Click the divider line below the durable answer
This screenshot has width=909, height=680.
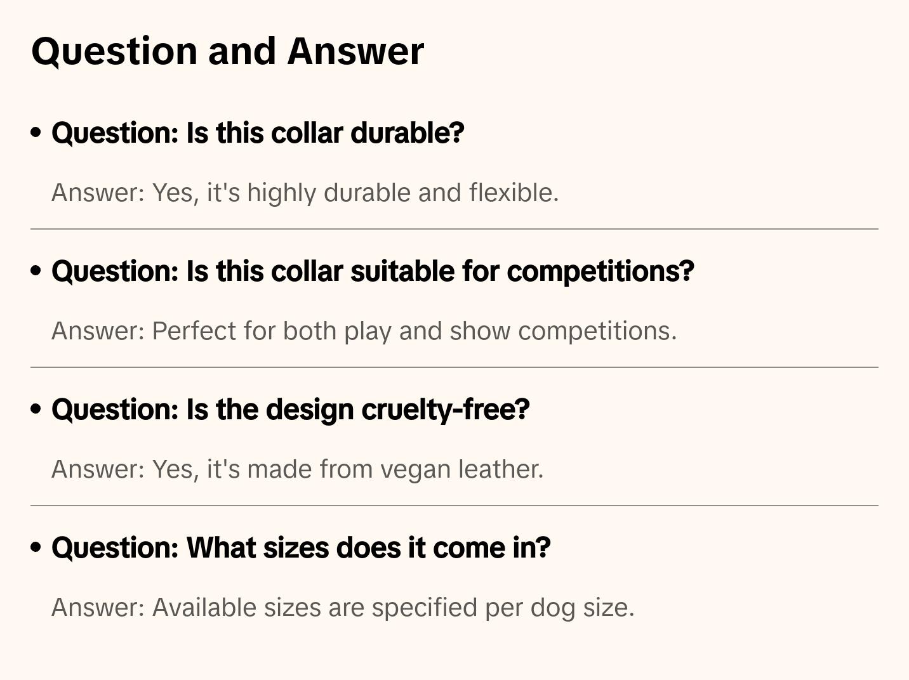pyautogui.click(x=454, y=229)
